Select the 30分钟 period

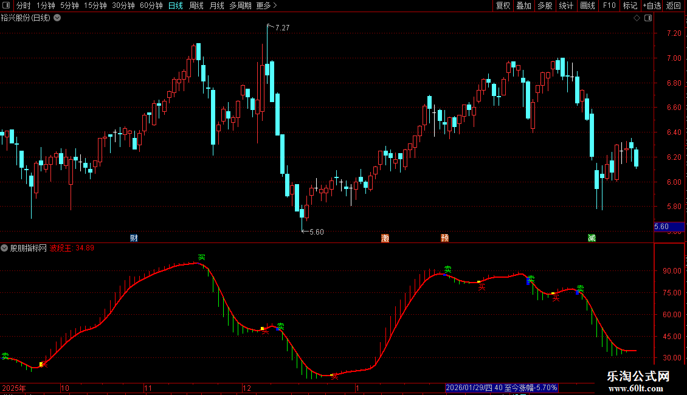pyautogui.click(x=123, y=5)
